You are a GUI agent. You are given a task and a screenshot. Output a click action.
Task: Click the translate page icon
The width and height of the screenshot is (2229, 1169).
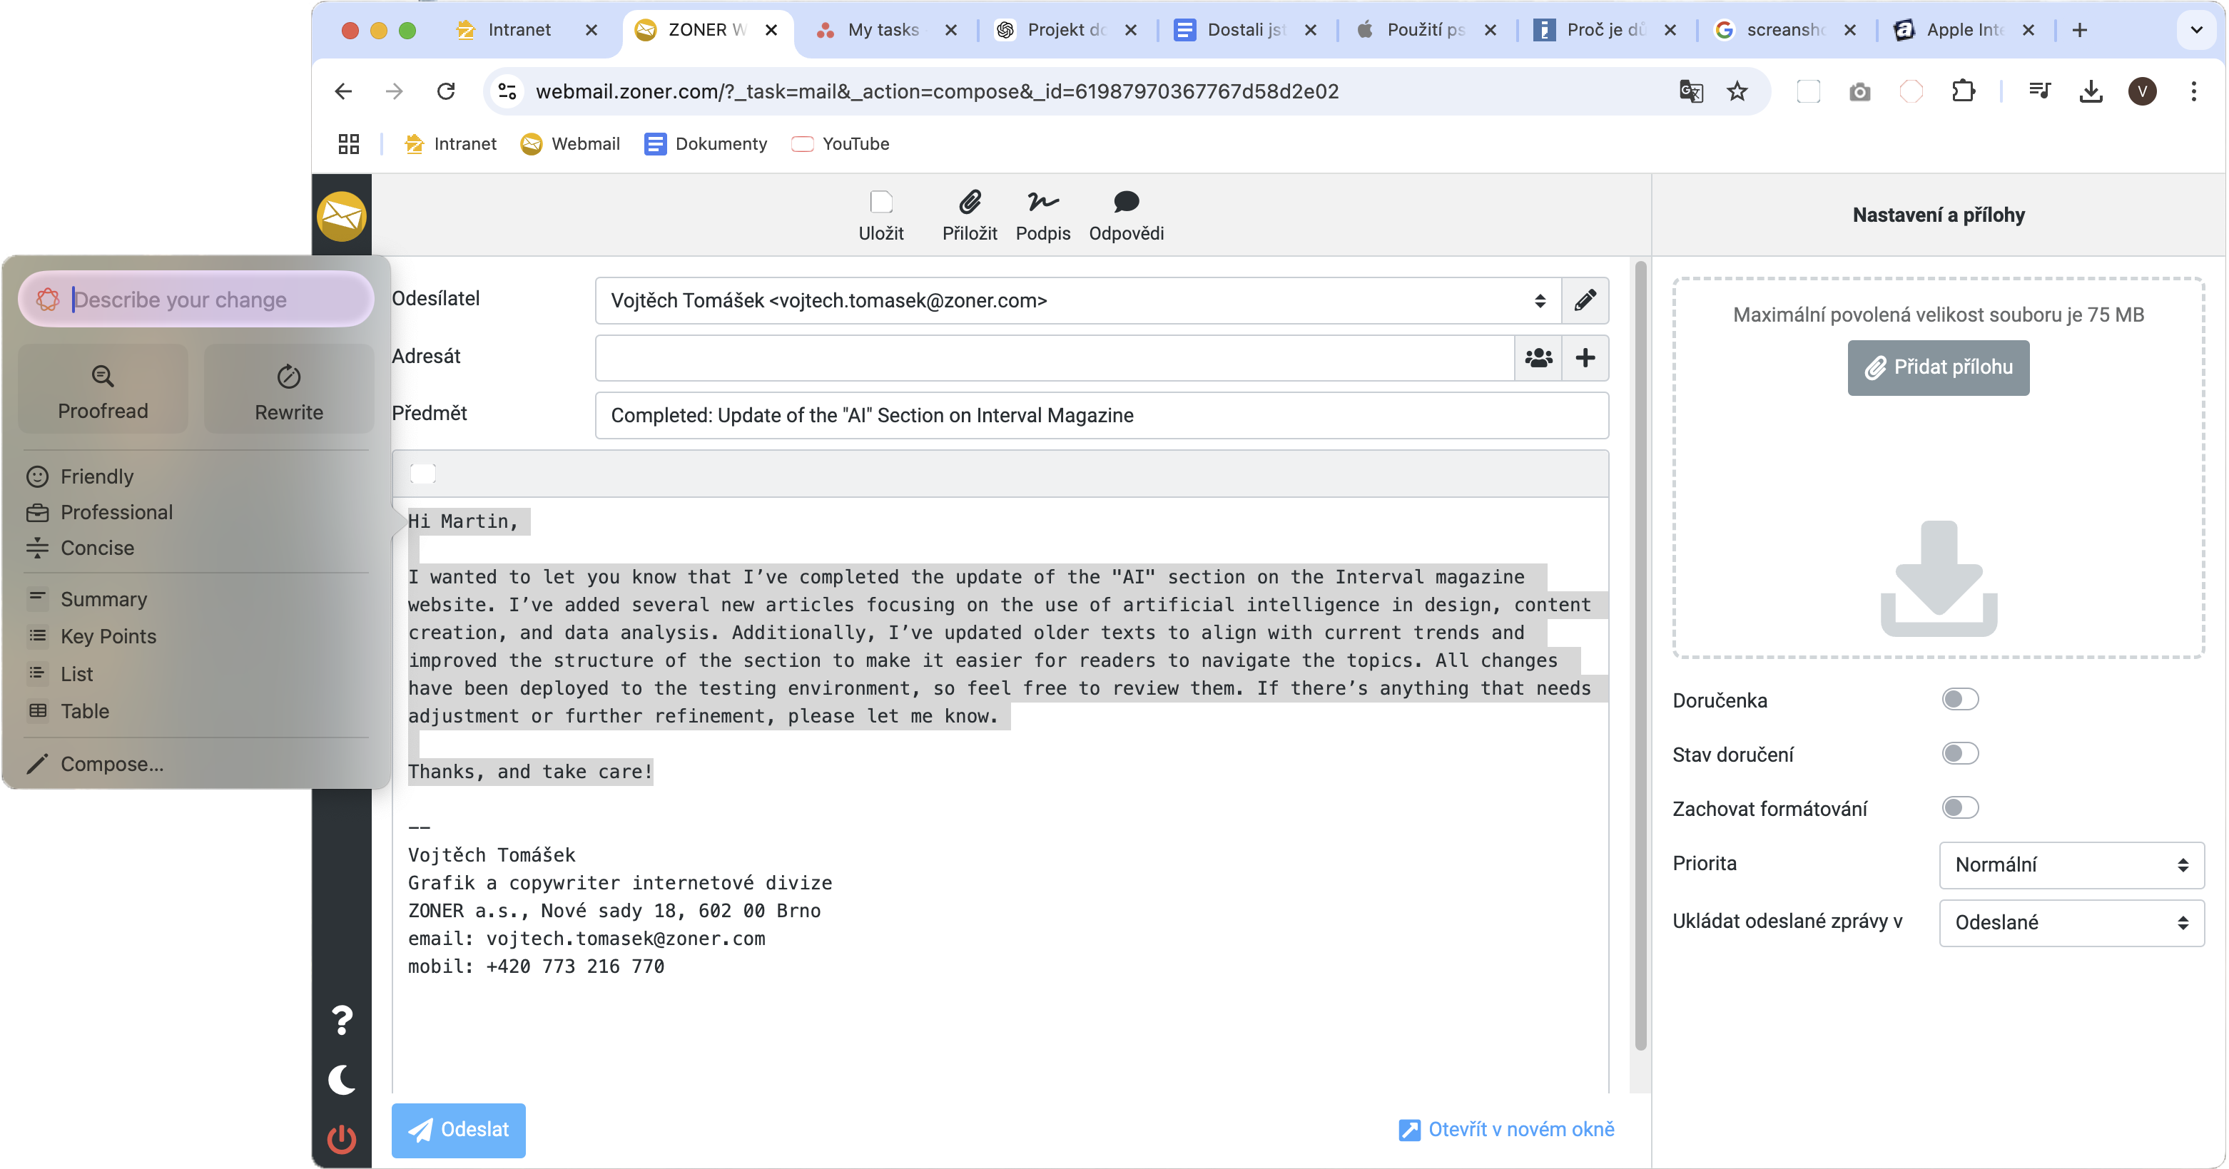point(1691,91)
